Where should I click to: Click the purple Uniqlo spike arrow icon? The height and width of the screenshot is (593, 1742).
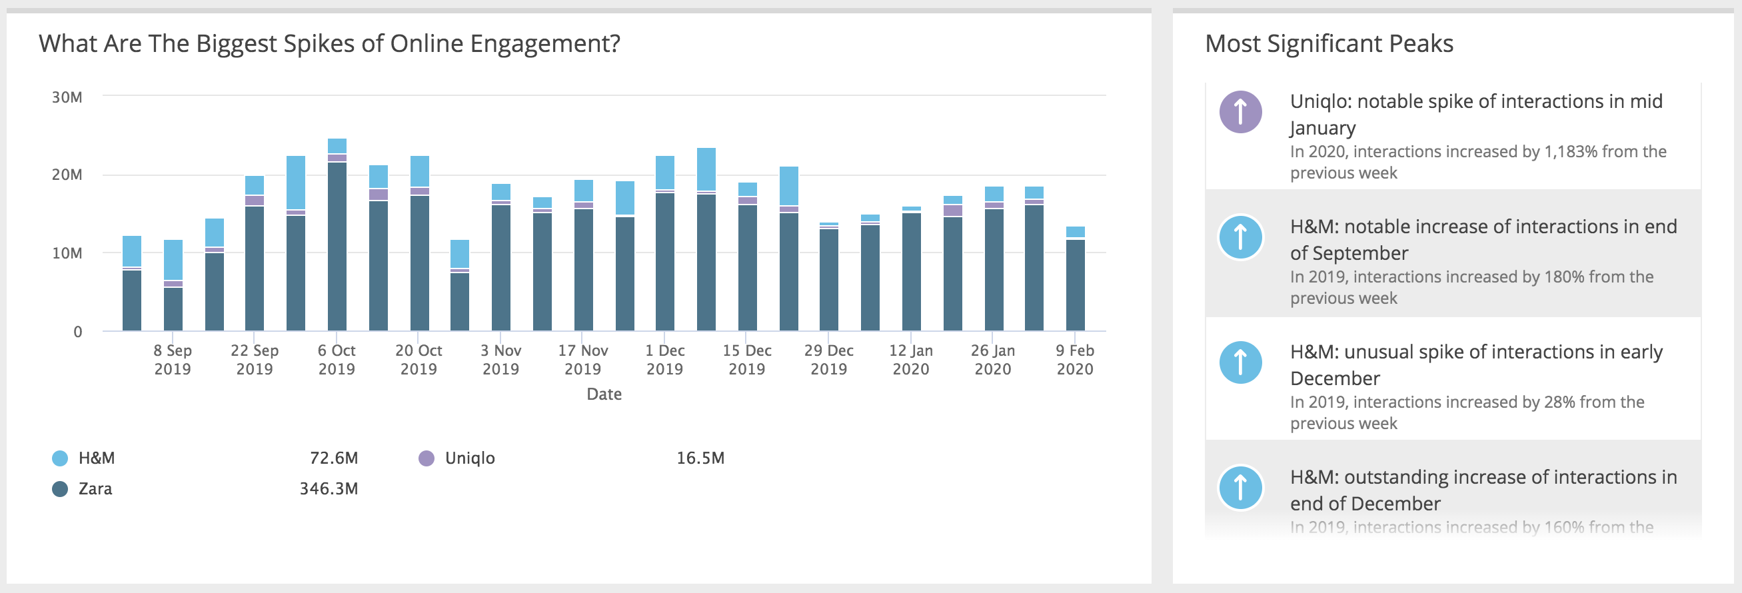1240,112
